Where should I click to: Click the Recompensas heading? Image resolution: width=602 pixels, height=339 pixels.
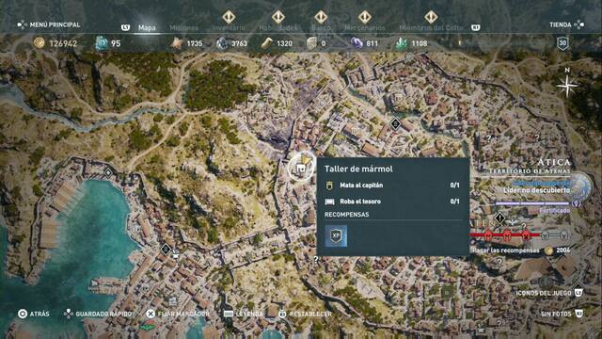pos(347,215)
